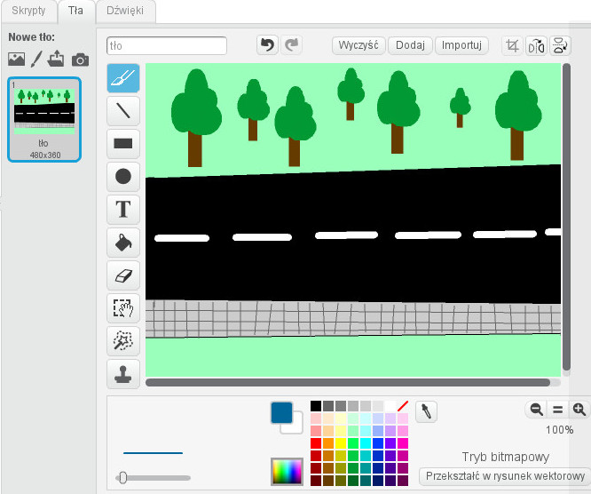This screenshot has height=494, width=591.
Task: Select the Fill bucket tool
Action: pos(123,243)
